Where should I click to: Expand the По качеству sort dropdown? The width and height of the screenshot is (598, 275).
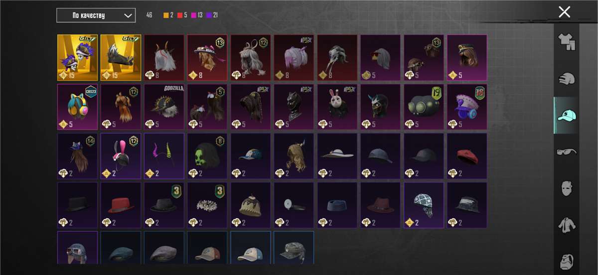pyautogui.click(x=96, y=15)
